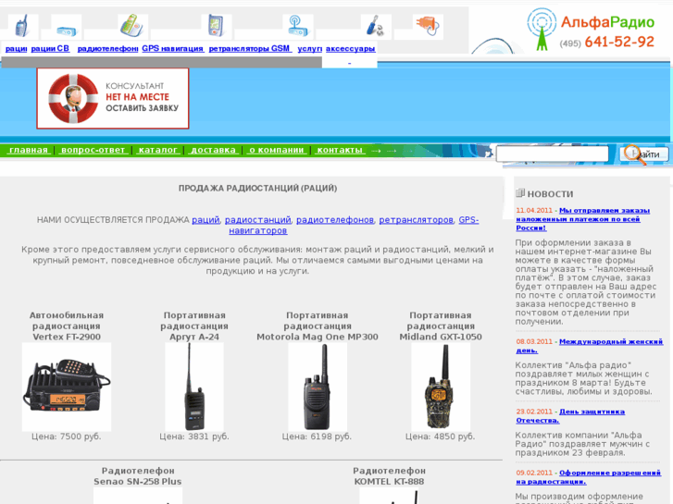Open 'о компании' menu item
Screen dimensions: 673x504
(x=277, y=150)
